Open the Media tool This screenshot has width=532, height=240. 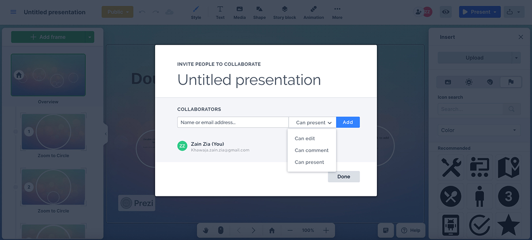point(239,12)
